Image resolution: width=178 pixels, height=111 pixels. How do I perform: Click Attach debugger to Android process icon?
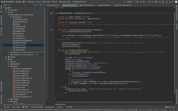(x=153, y=2)
